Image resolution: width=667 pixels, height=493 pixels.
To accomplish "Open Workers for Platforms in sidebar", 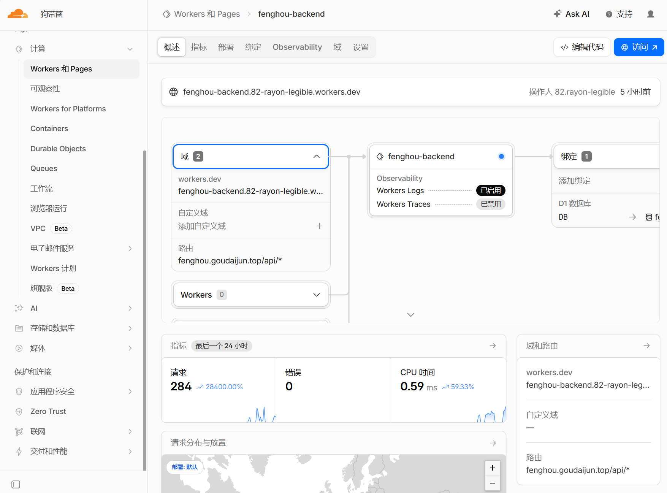I will pyautogui.click(x=68, y=109).
